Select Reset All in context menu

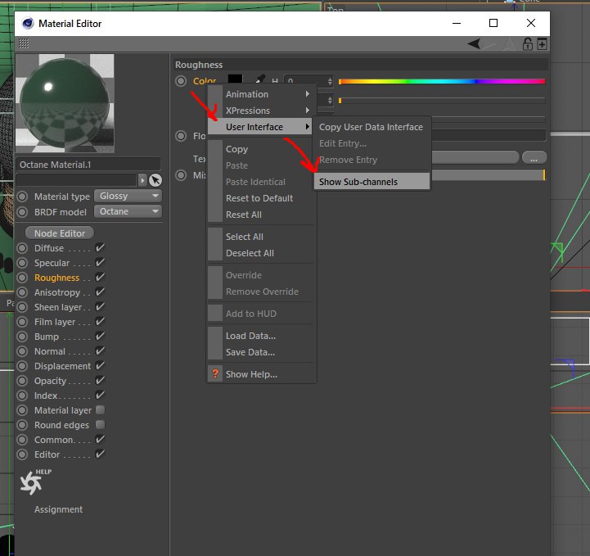(244, 215)
